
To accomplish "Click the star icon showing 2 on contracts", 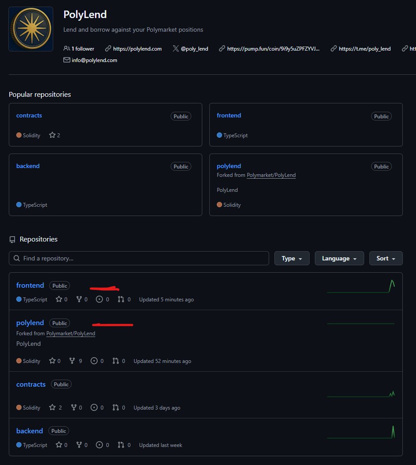I will [52, 407].
